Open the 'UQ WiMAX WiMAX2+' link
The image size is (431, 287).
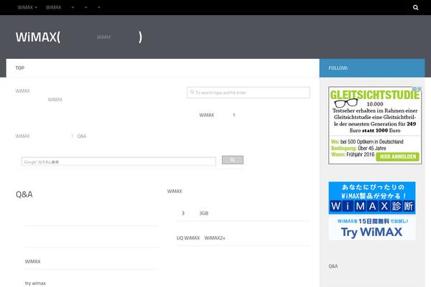(200, 237)
